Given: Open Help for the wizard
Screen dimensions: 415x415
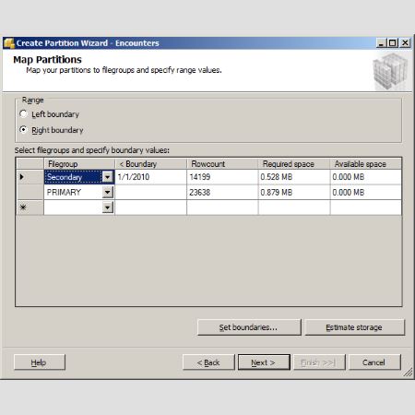Looking at the screenshot, I should (x=40, y=362).
